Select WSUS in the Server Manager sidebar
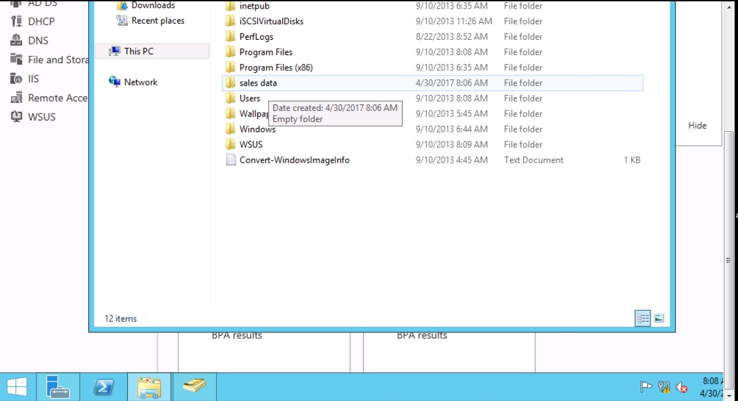Viewport: 738px width, 401px height. coord(41,117)
